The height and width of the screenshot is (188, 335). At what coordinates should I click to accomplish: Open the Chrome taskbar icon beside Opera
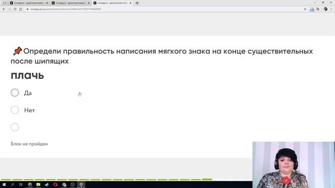(64, 184)
